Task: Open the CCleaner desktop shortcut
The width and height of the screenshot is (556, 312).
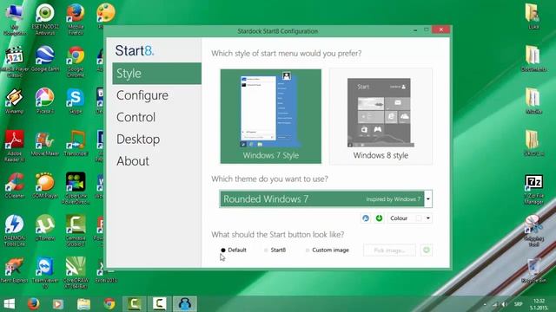Action: 15,185
